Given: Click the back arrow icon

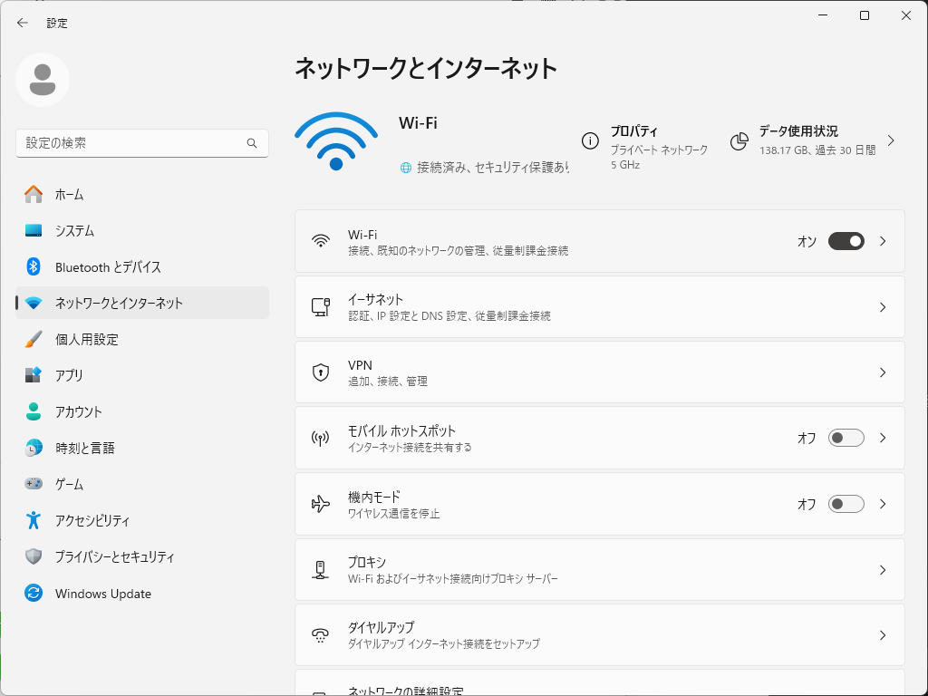Looking at the screenshot, I should tap(23, 23).
